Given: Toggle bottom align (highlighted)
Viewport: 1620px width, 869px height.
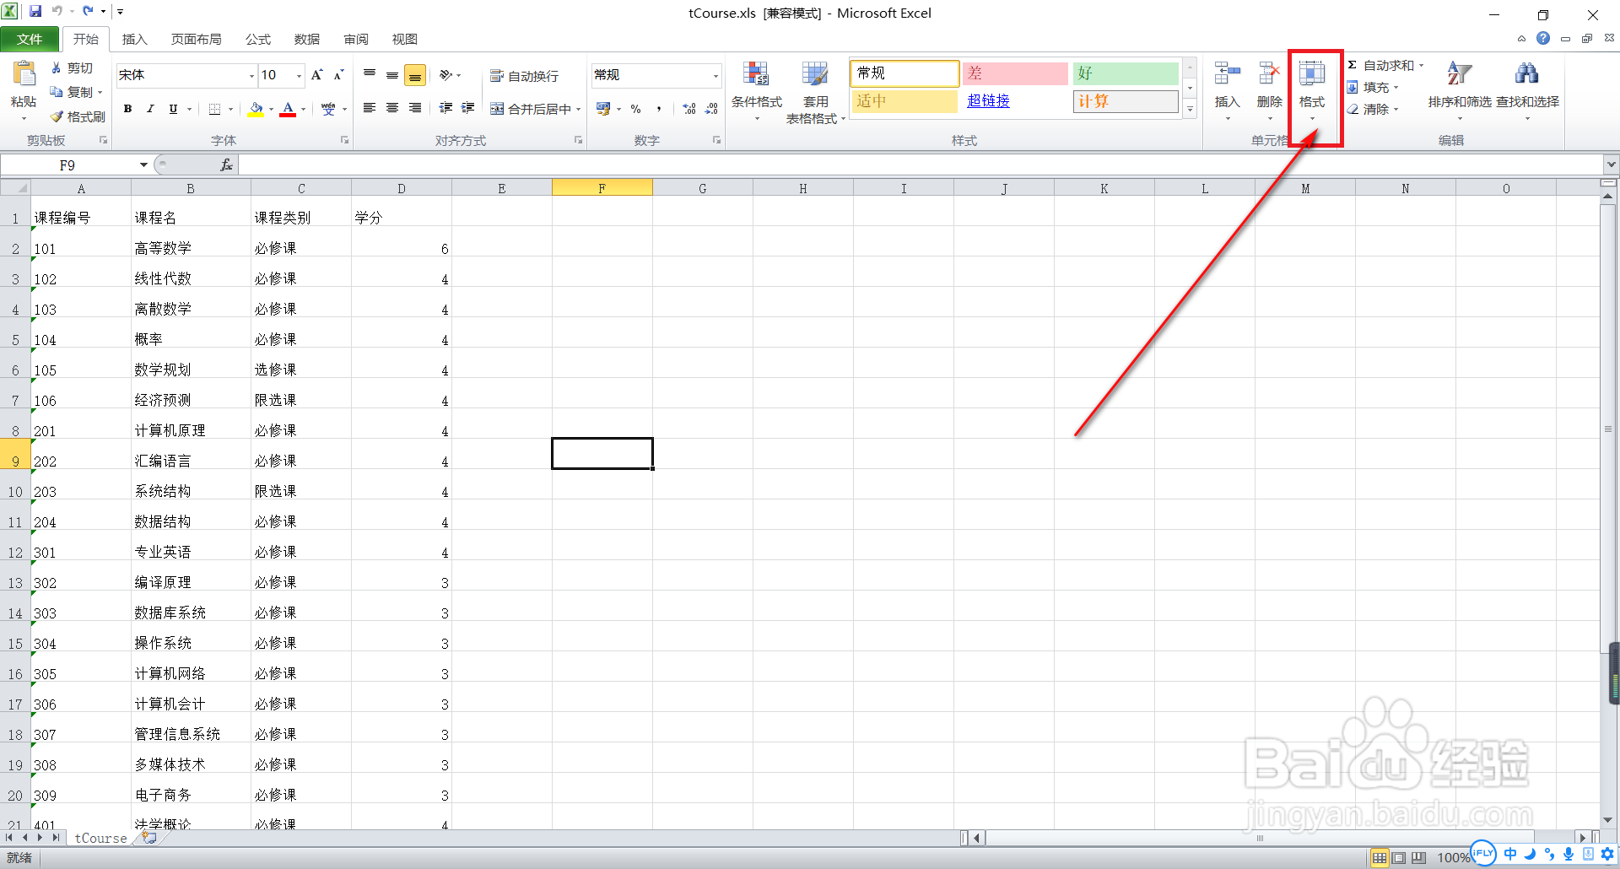Looking at the screenshot, I should pyautogui.click(x=415, y=76).
